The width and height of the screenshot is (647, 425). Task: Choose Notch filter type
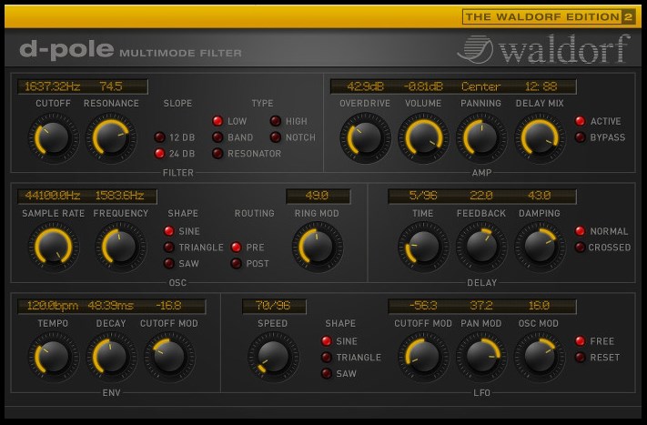pos(275,137)
